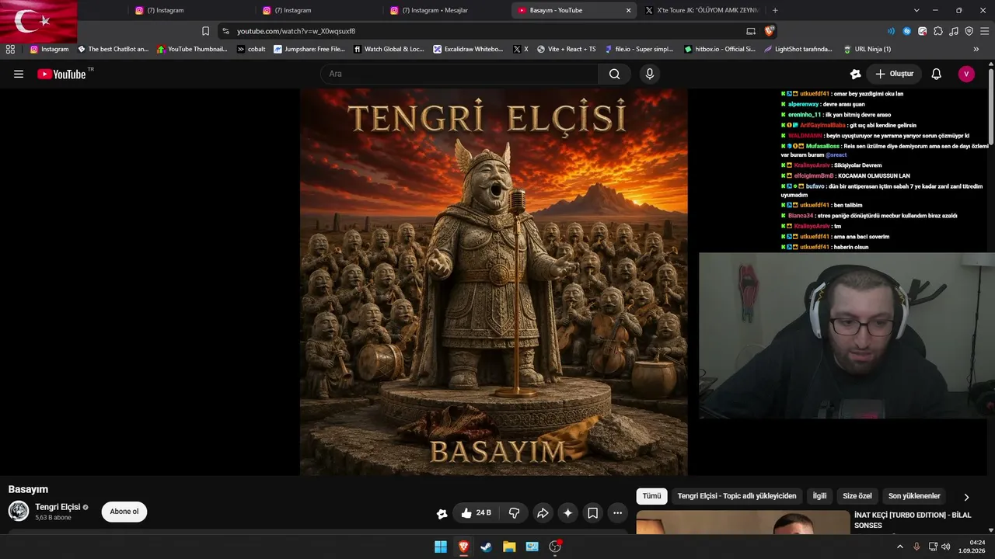Open YouTube notifications bell

point(936,74)
